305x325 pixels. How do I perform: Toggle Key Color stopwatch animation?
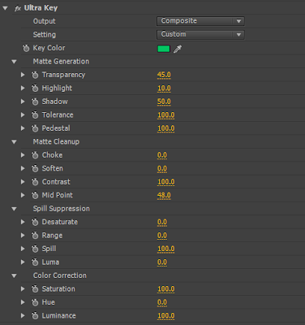tap(26, 49)
